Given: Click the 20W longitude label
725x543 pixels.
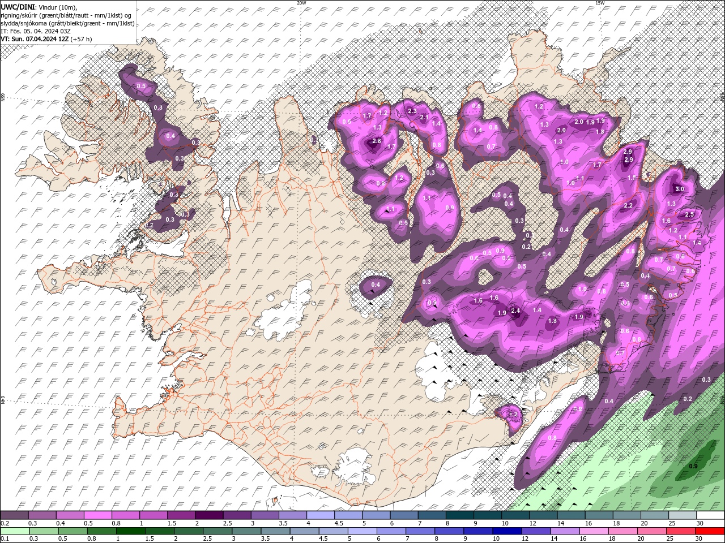Looking at the screenshot, I should point(301,3).
